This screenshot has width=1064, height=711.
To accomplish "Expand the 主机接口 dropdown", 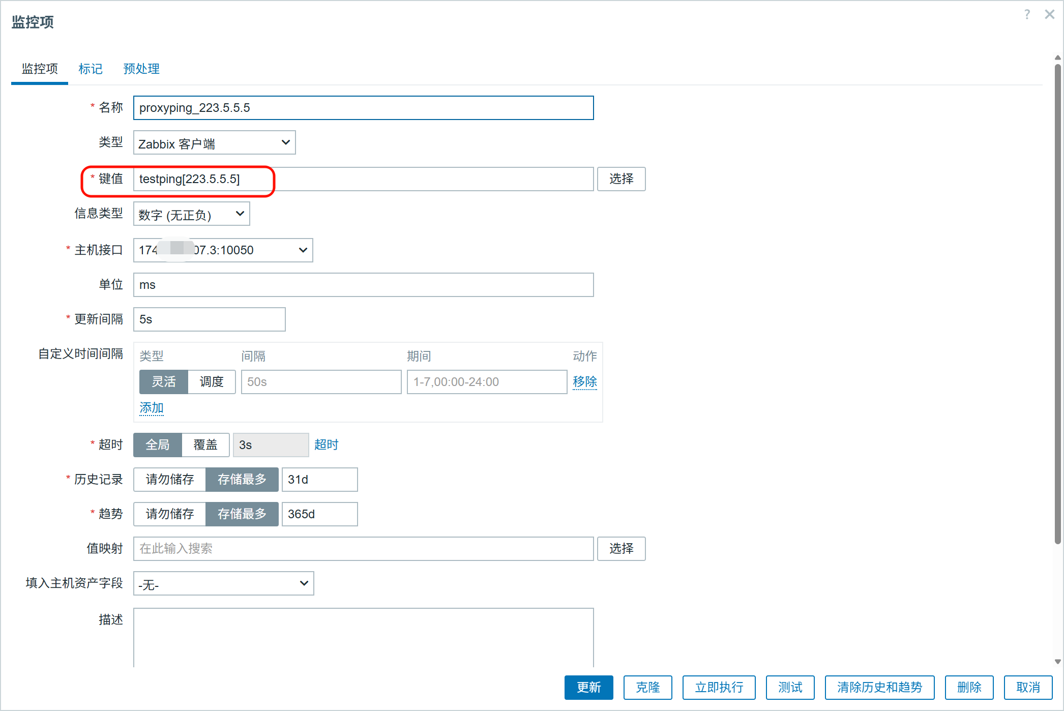I will 223,250.
